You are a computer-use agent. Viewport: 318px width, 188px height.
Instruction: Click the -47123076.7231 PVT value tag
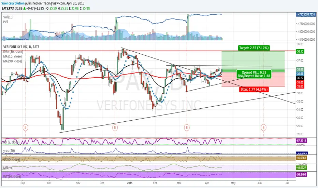click(306, 14)
